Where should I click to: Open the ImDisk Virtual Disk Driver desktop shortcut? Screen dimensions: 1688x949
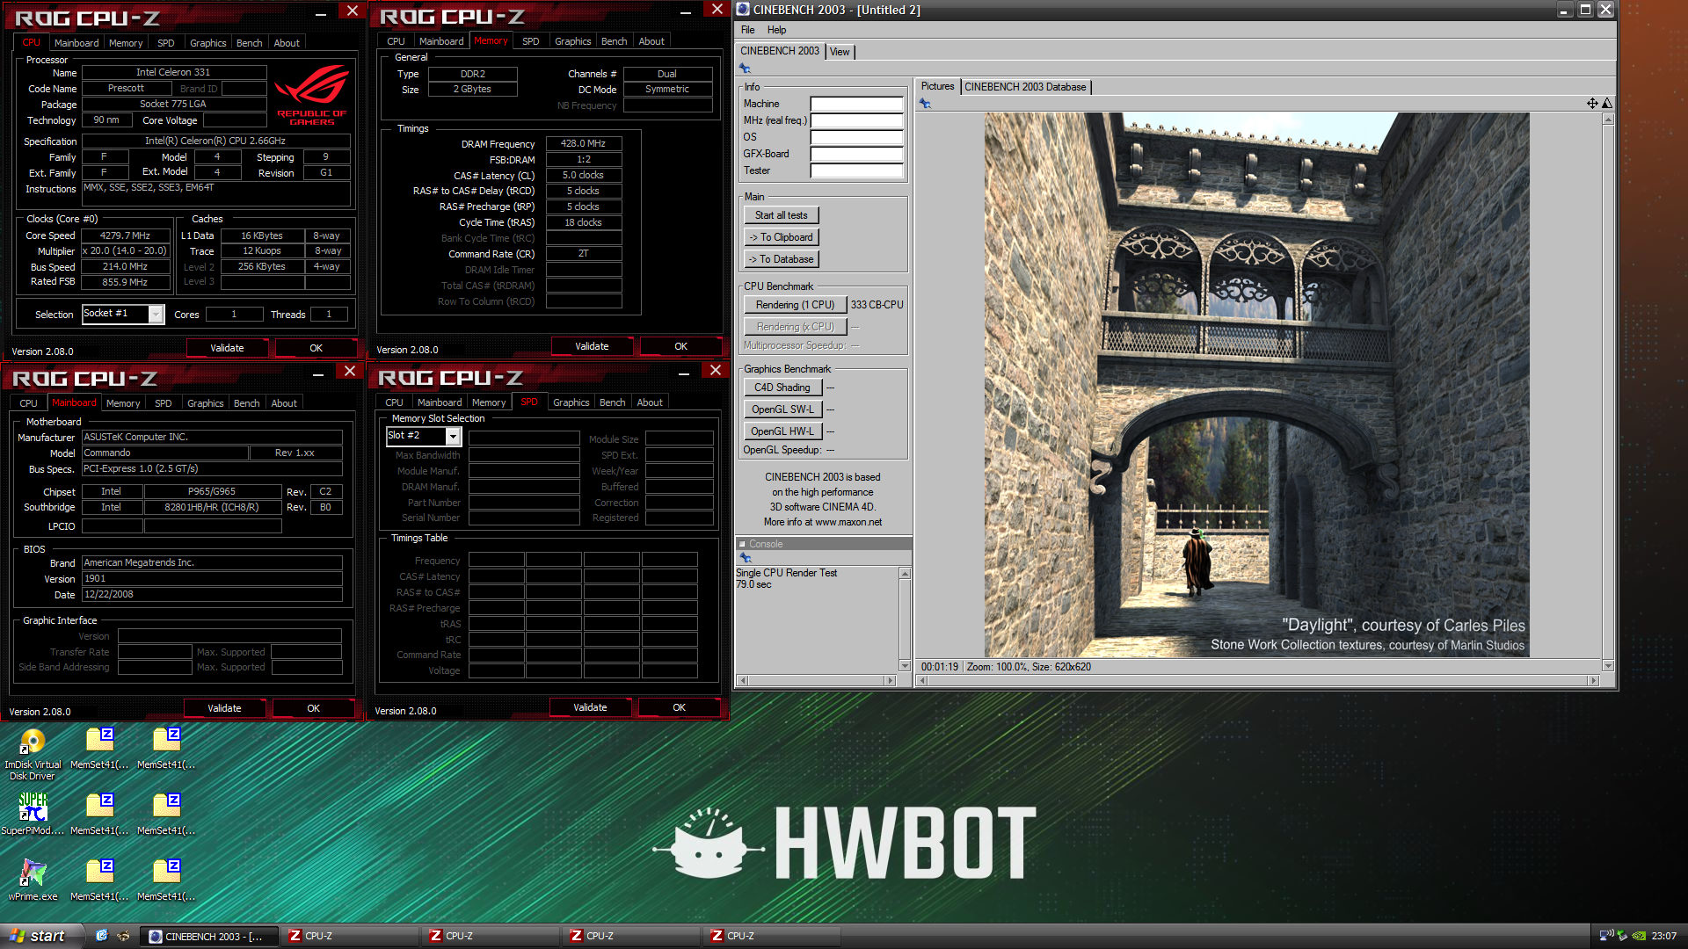[33, 755]
